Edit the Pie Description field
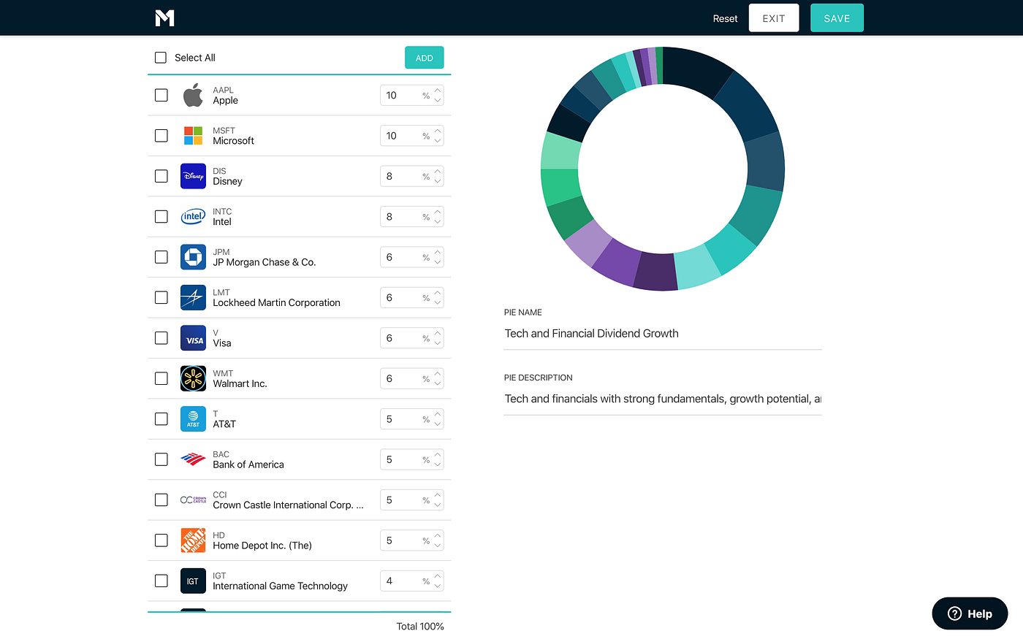 [663, 399]
